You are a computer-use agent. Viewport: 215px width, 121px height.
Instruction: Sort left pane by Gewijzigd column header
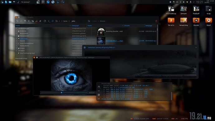pos(79,26)
